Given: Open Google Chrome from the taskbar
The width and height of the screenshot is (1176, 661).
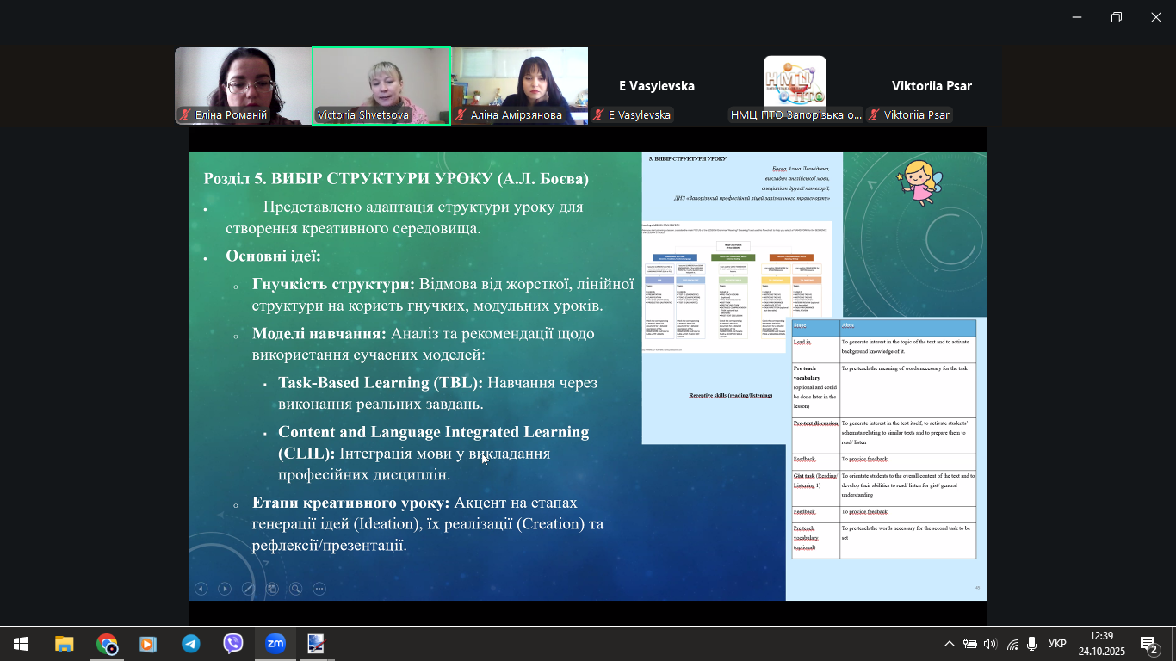Looking at the screenshot, I should 107,644.
